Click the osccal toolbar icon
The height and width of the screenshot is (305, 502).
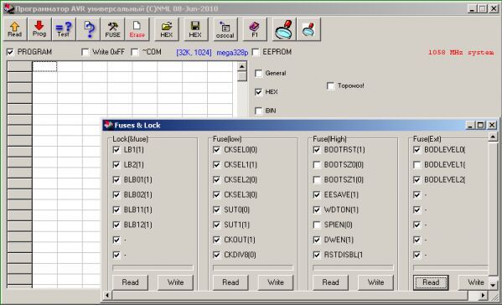click(225, 29)
